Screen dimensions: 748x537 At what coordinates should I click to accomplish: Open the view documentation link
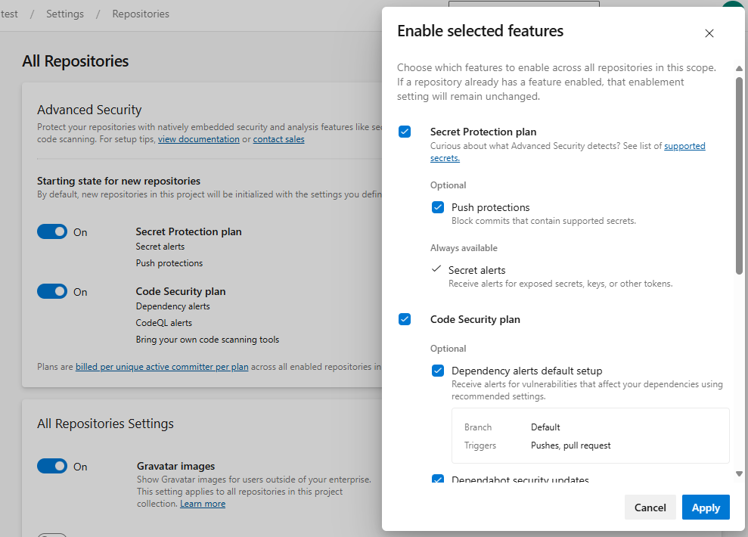198,139
